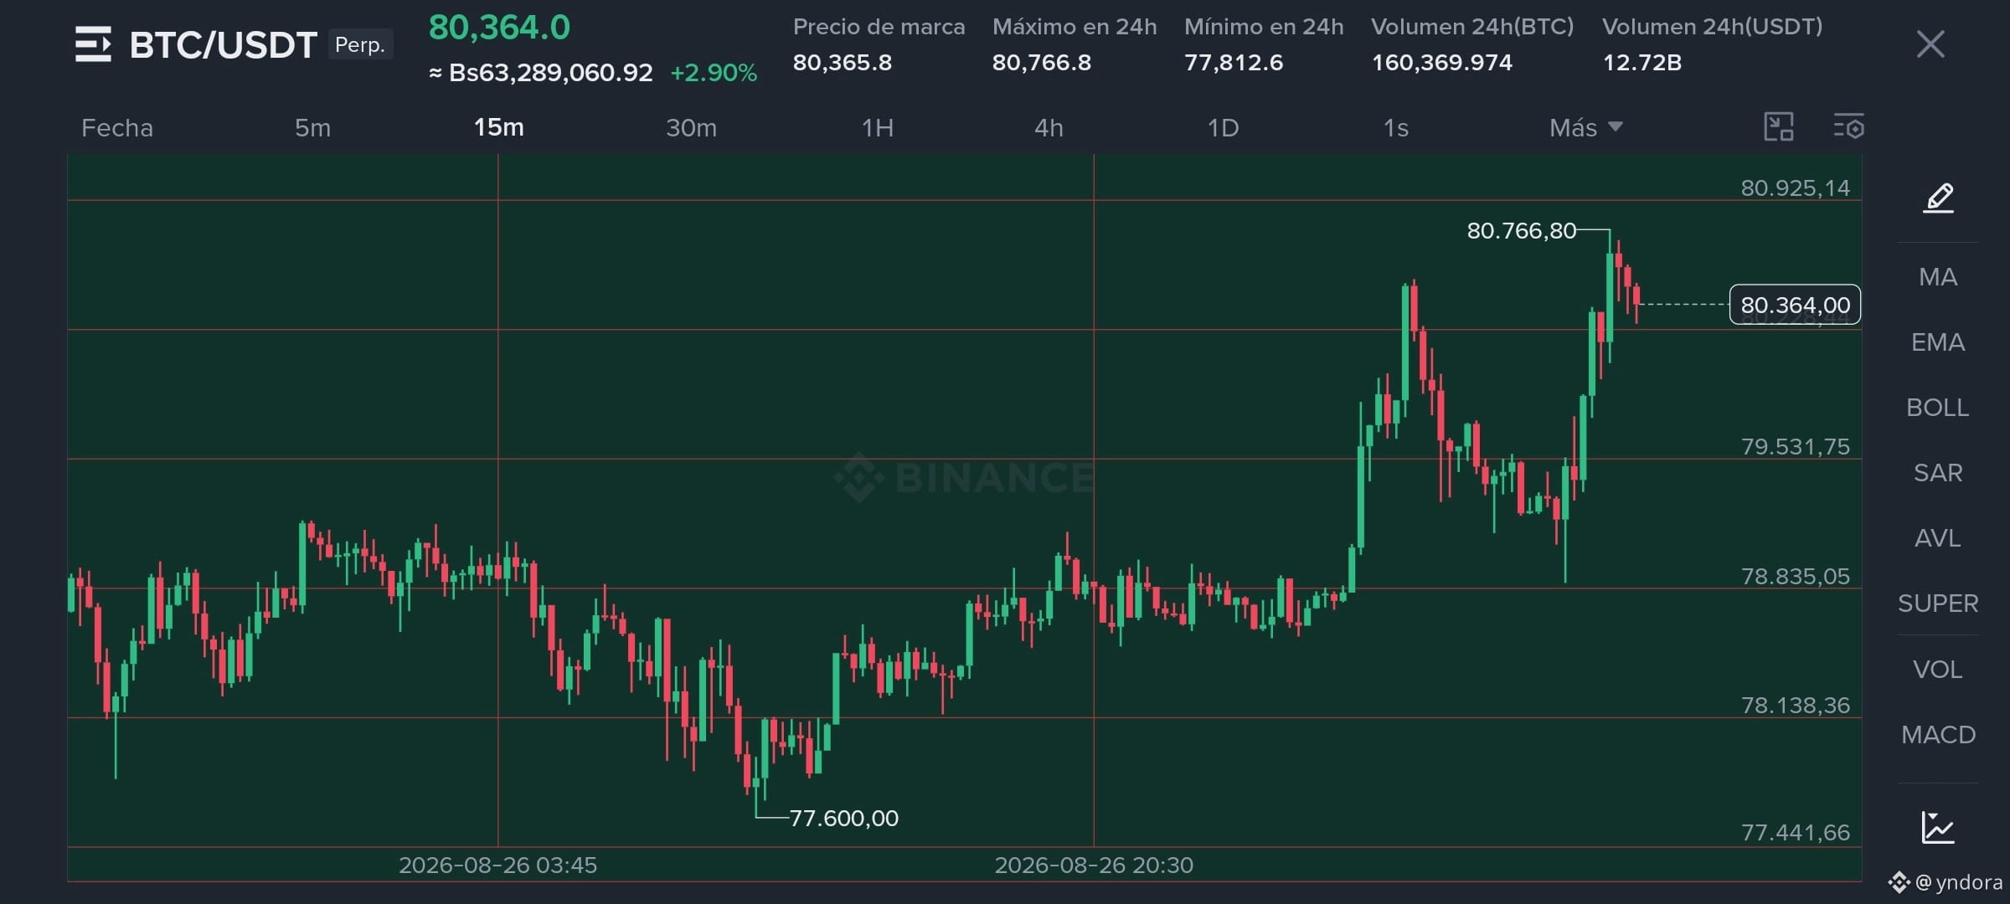This screenshot has width=2010, height=904.
Task: Expand the Más timeframe dropdown
Action: pyautogui.click(x=1585, y=128)
